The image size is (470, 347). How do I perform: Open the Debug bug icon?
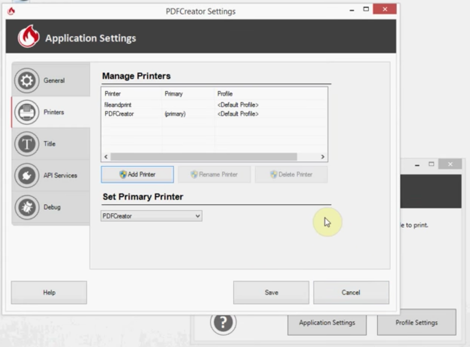click(26, 207)
